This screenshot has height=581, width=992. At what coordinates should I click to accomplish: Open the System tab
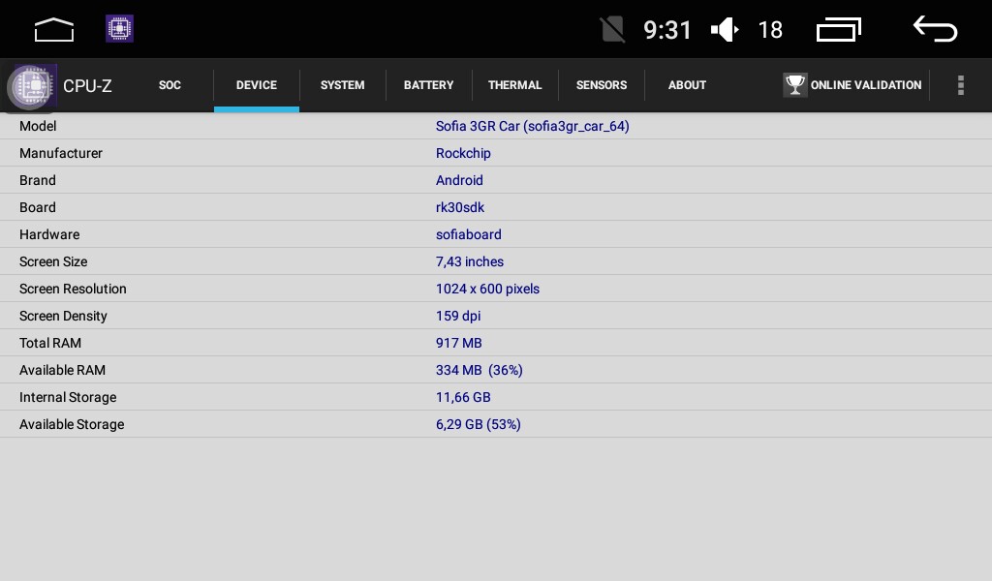click(342, 85)
